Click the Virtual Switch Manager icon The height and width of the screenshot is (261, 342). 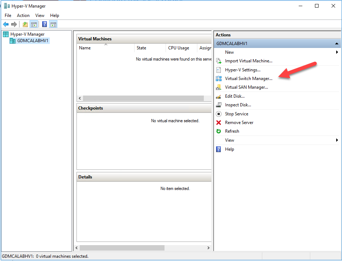coord(219,79)
